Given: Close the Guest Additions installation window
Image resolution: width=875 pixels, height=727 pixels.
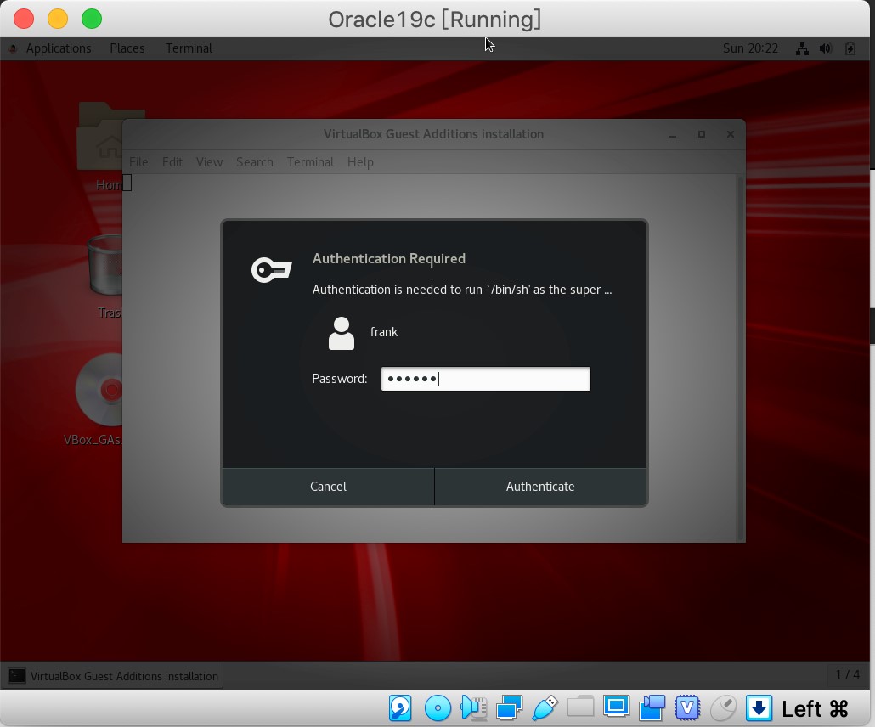Looking at the screenshot, I should [x=730, y=134].
